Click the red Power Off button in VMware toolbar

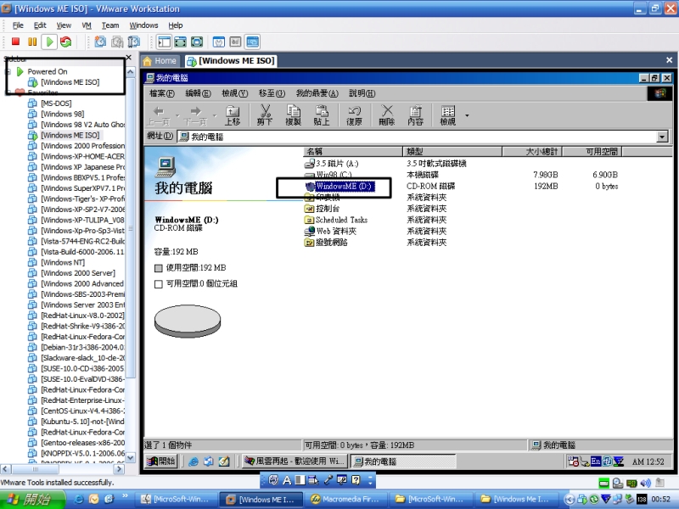click(x=15, y=42)
